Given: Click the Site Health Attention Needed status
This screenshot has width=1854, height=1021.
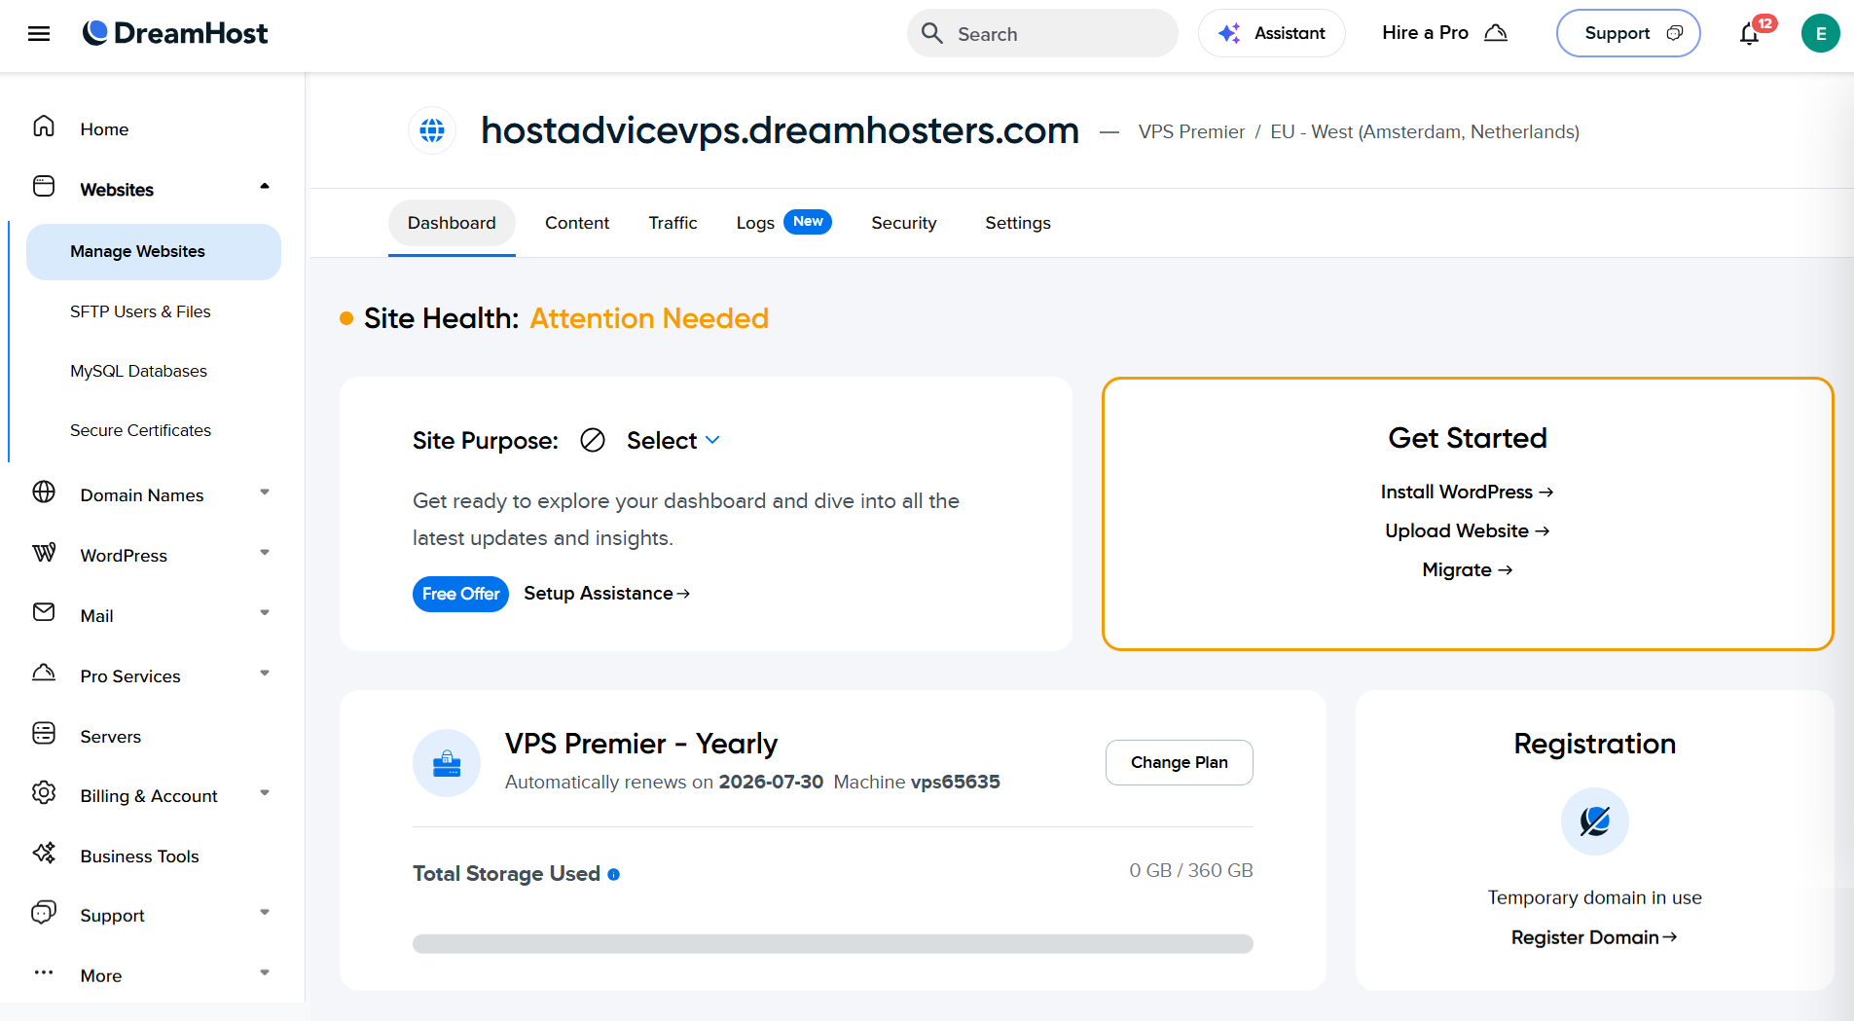Looking at the screenshot, I should coord(649,318).
